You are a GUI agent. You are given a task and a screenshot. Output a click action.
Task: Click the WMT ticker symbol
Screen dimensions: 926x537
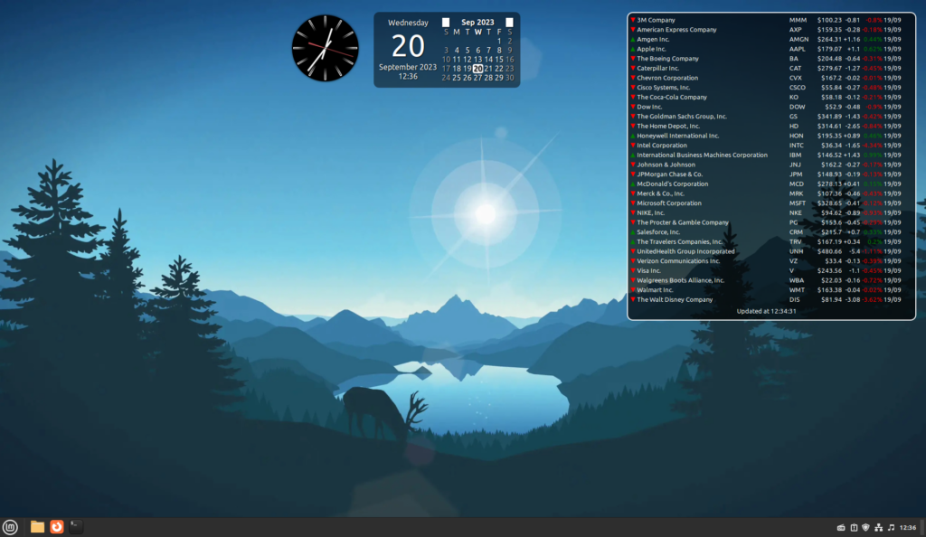point(797,290)
